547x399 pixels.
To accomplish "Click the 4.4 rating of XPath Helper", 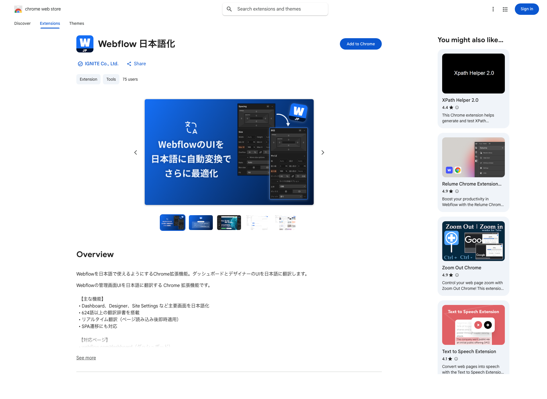I will [x=445, y=107].
